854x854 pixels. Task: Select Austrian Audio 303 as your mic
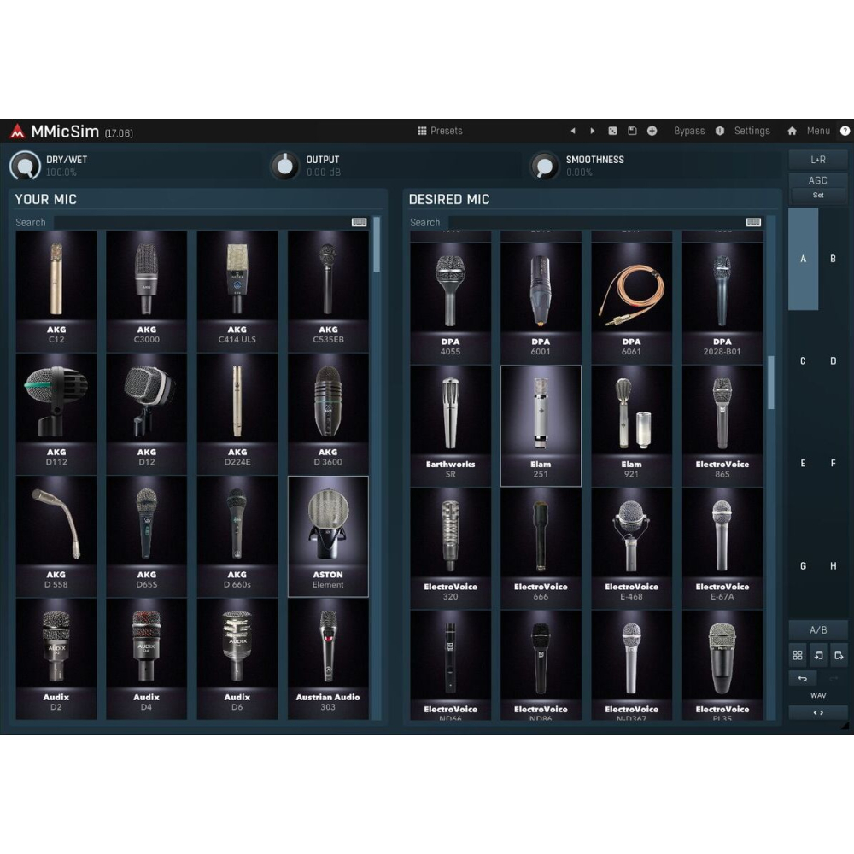click(328, 659)
